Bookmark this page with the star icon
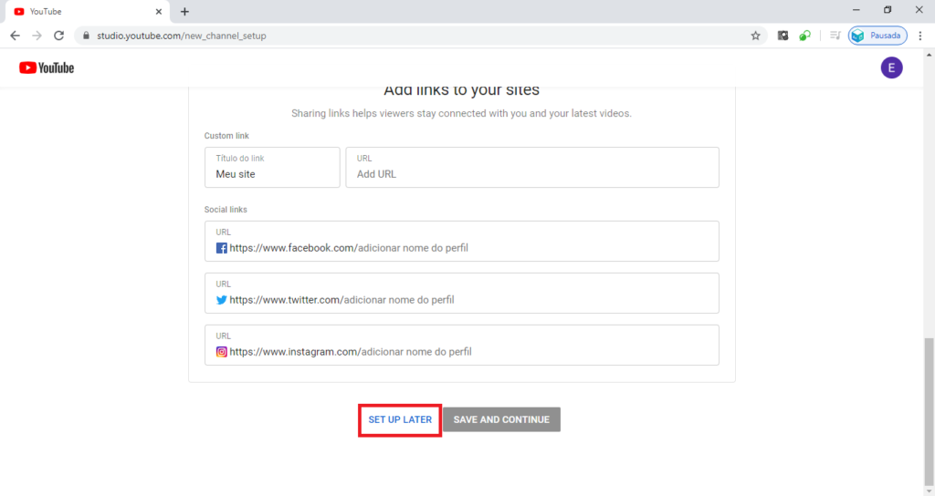Image resolution: width=935 pixels, height=496 pixels. pos(755,36)
